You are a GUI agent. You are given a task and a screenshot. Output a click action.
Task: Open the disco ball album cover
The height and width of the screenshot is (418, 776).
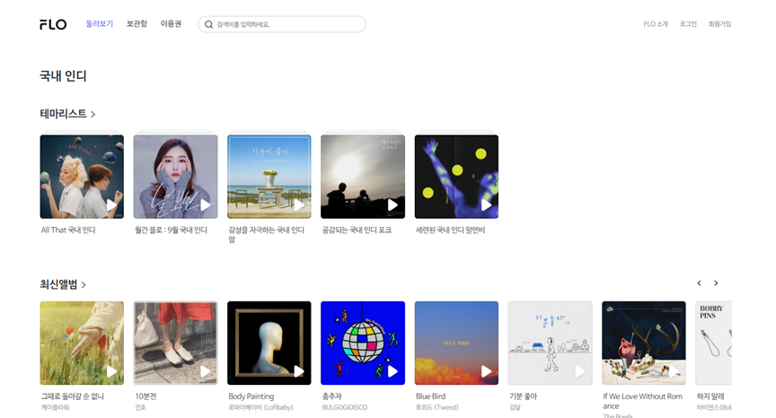363,343
